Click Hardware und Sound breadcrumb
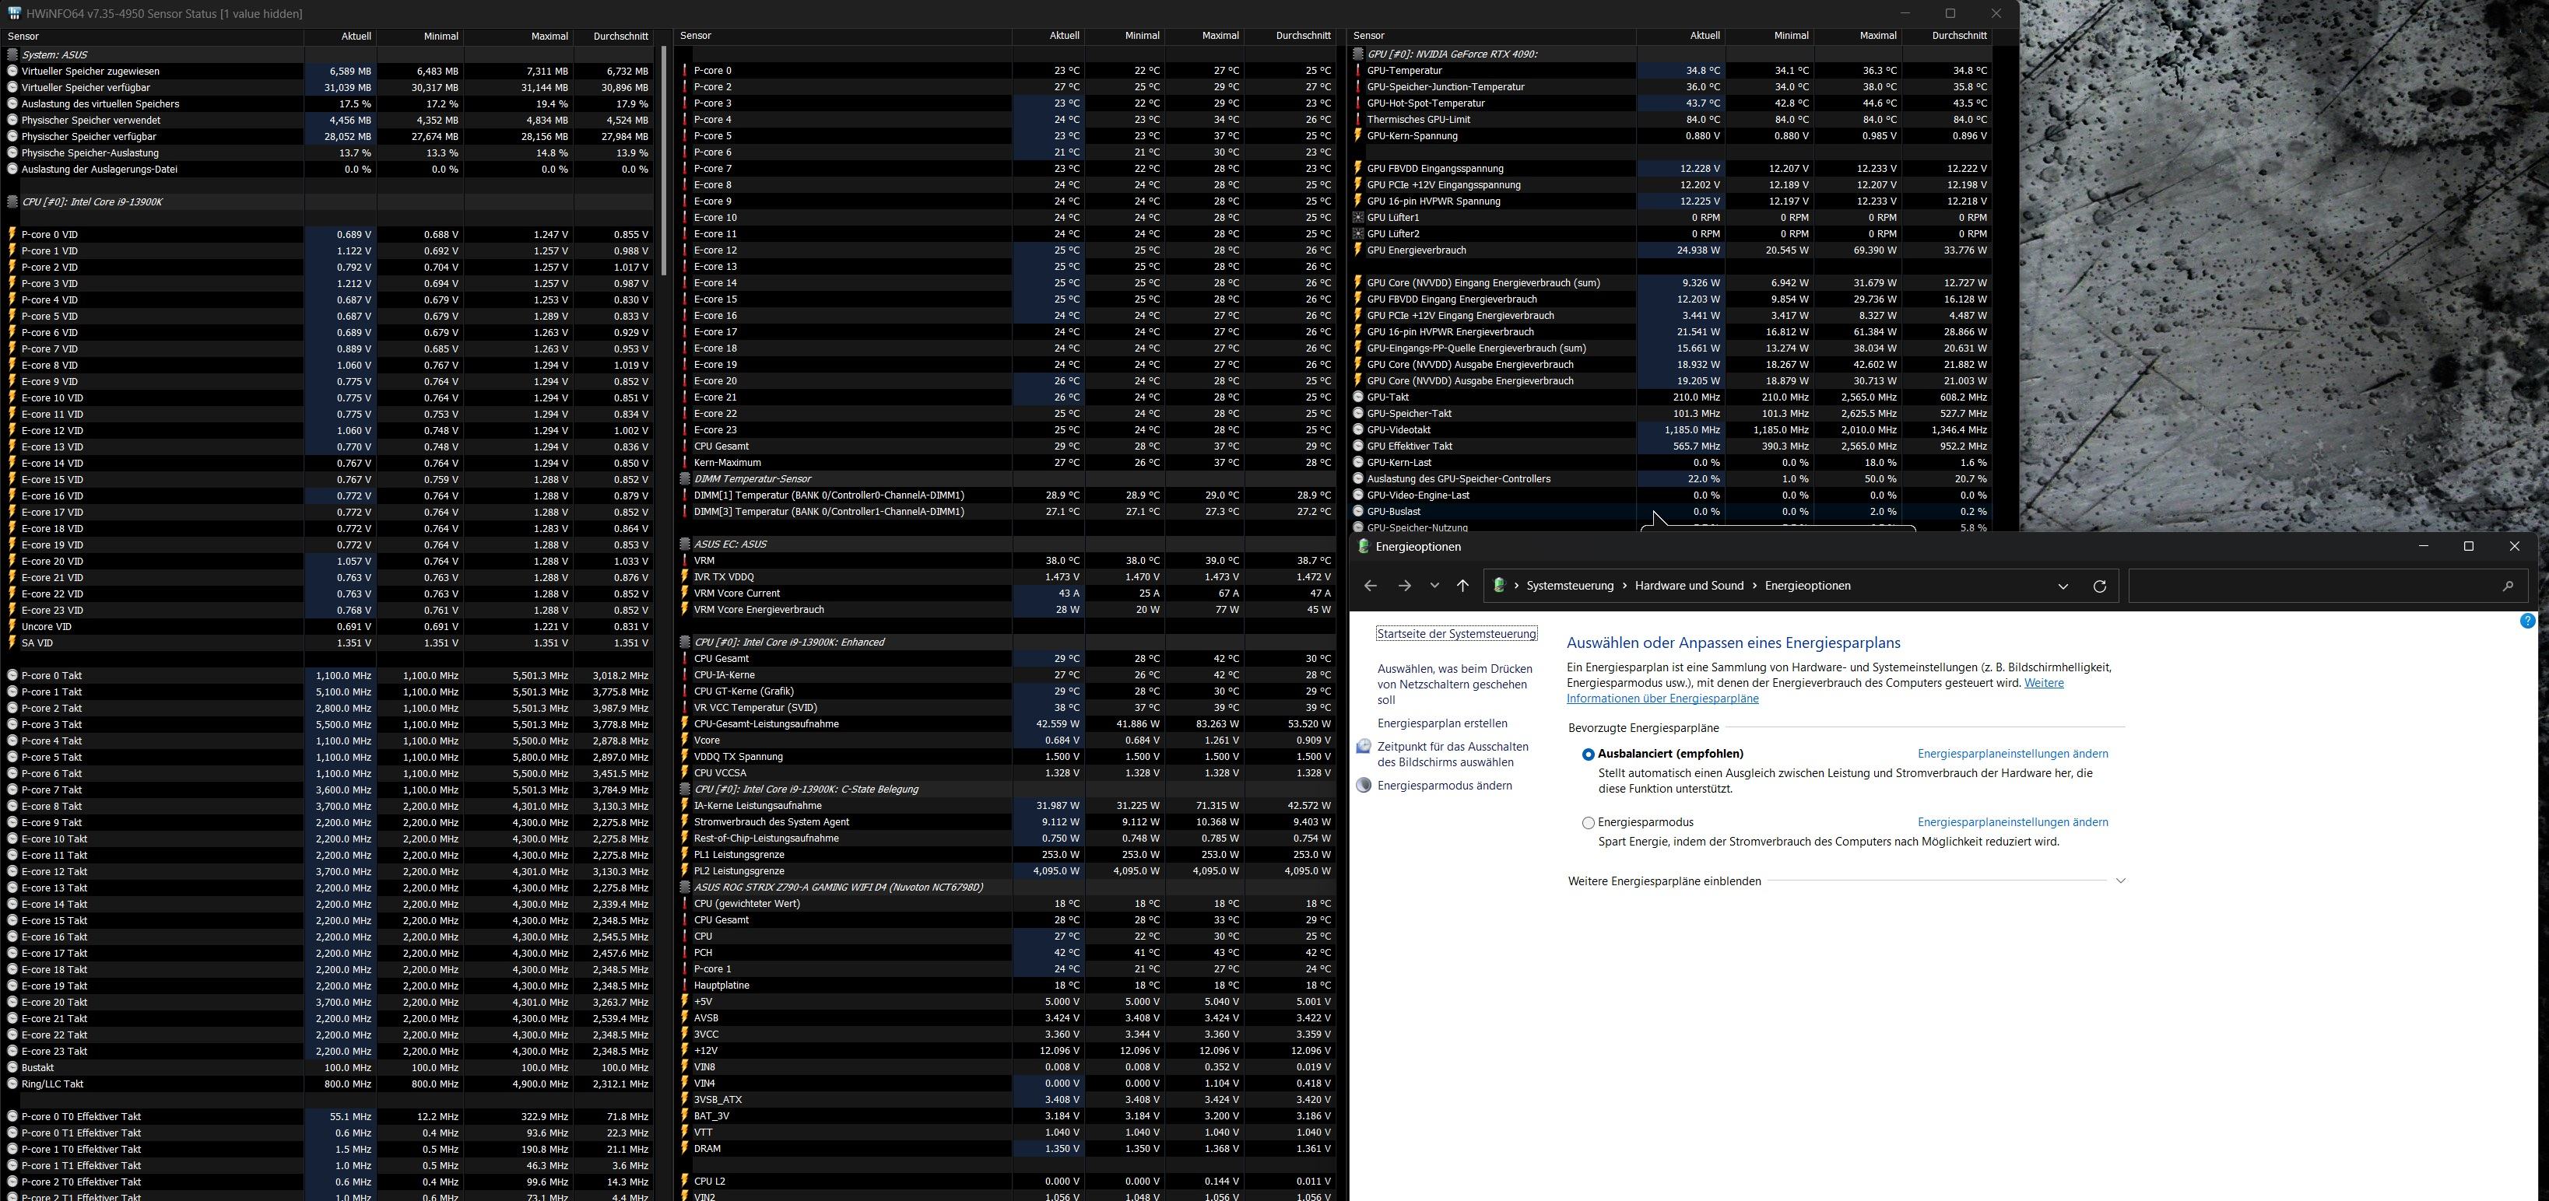The image size is (2549, 1201). [1688, 586]
